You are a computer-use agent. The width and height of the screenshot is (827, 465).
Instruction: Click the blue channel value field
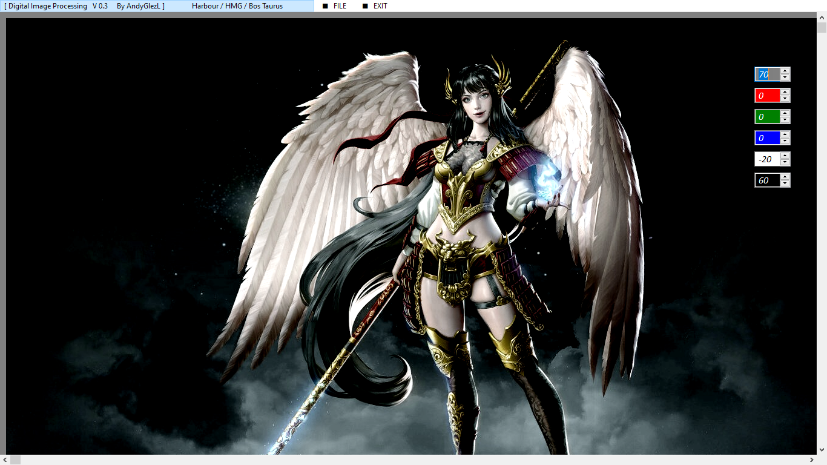point(767,138)
